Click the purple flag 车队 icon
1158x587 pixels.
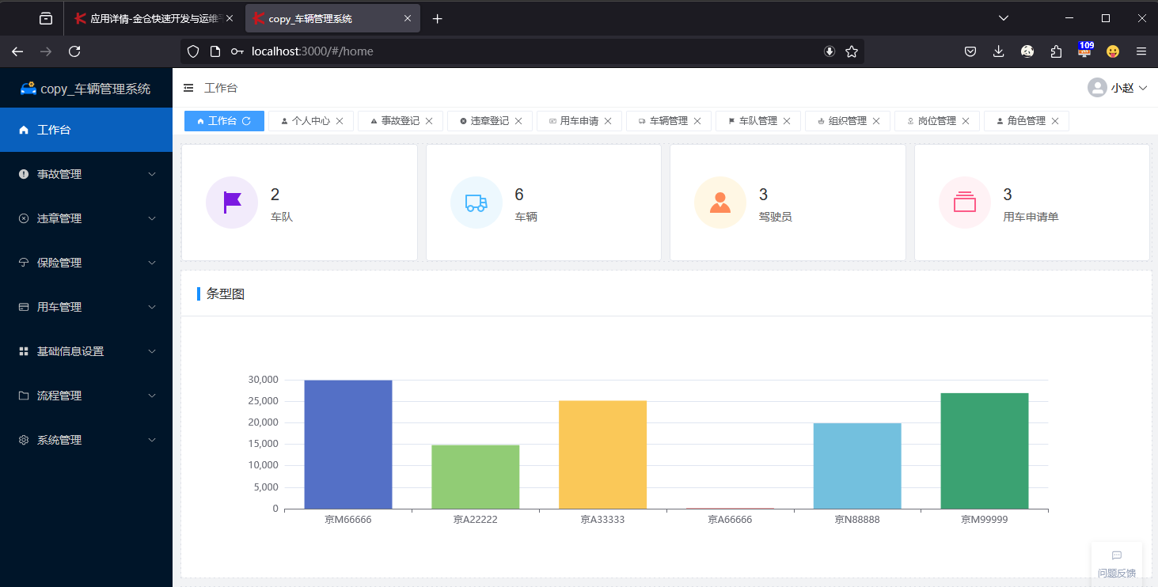pyautogui.click(x=232, y=202)
